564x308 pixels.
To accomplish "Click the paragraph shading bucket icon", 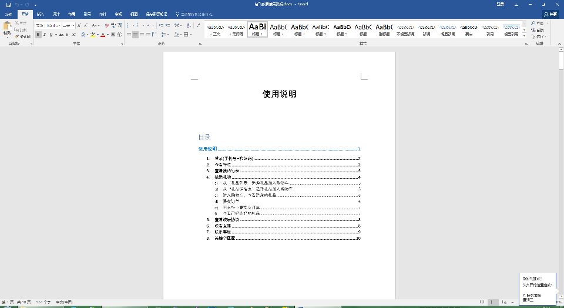I will click(176, 35).
